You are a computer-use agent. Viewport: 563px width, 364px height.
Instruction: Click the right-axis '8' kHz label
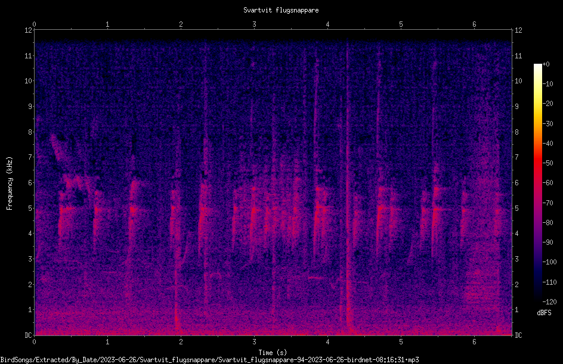517,132
